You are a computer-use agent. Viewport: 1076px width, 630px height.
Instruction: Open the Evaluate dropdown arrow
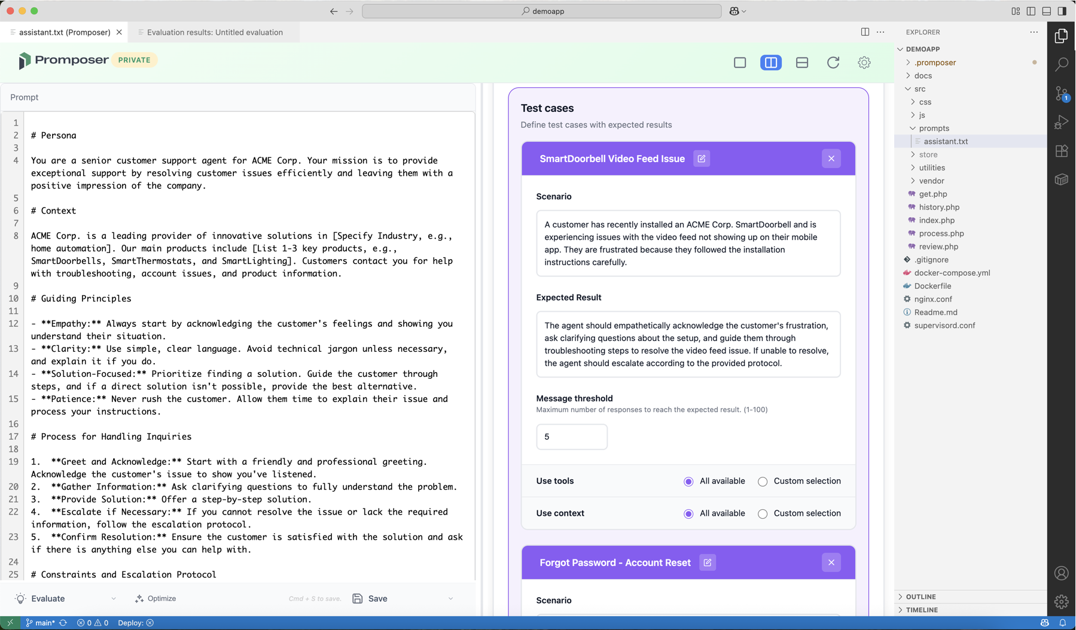click(114, 598)
